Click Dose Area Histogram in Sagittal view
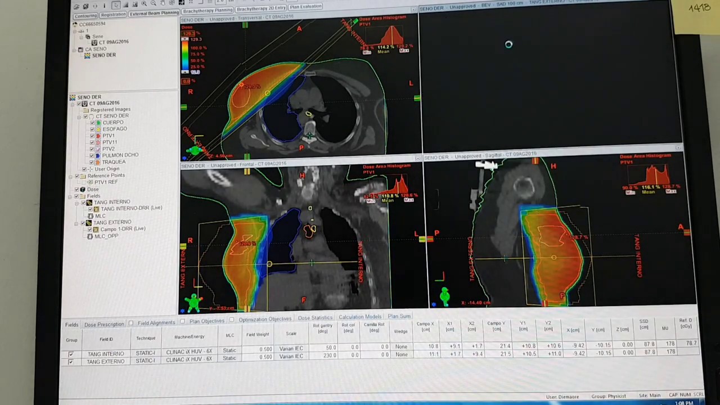720x405 pixels. tap(650, 175)
